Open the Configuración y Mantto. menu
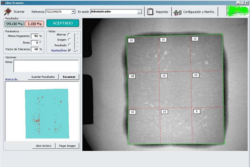Viewport: 250px width, 167px height. coord(199,12)
